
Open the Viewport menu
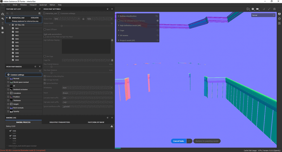click(x=33, y=5)
